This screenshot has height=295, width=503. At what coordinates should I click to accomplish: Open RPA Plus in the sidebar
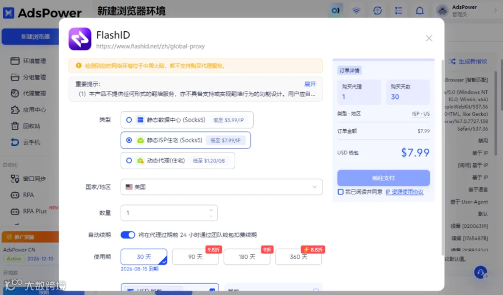[x=29, y=211]
